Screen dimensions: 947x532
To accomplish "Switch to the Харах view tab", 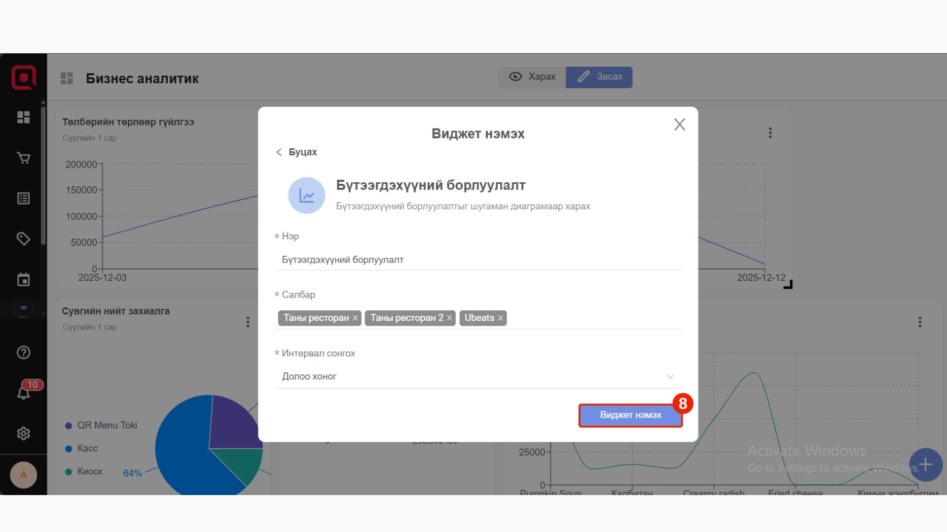I will coord(532,77).
